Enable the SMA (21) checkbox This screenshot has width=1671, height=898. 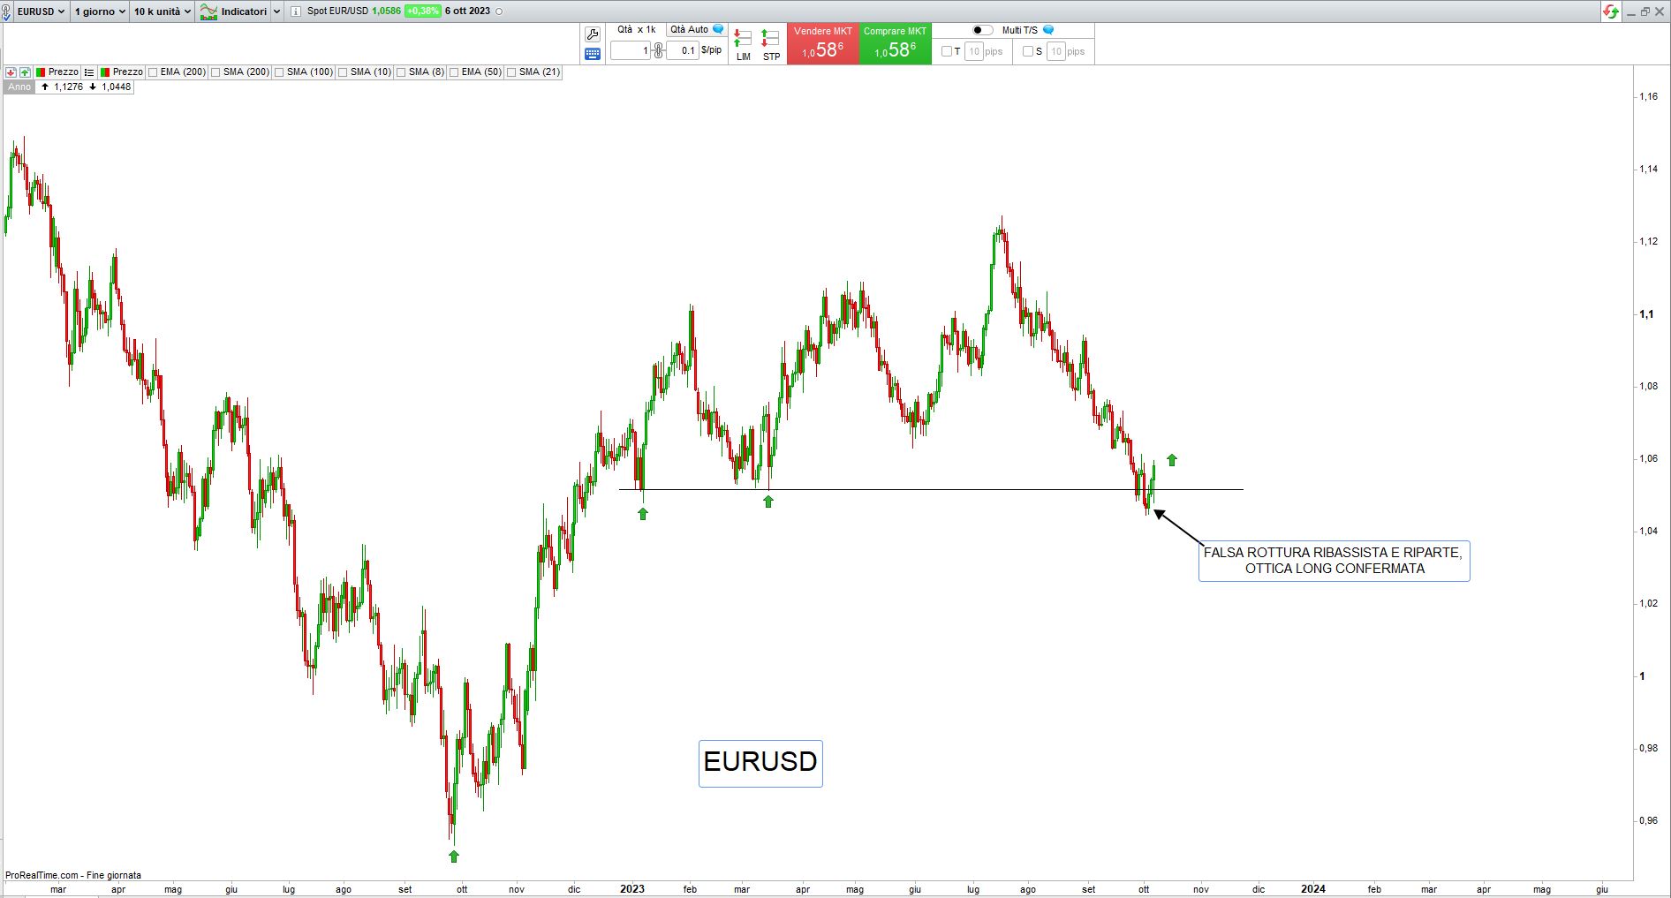(x=512, y=72)
